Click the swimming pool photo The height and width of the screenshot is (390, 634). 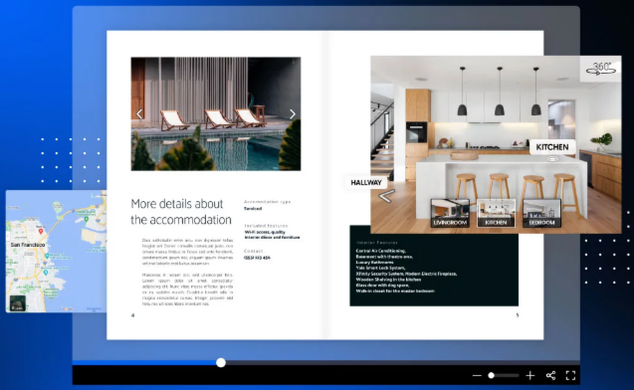click(216, 113)
